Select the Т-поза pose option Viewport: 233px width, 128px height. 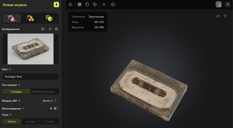click(49, 122)
